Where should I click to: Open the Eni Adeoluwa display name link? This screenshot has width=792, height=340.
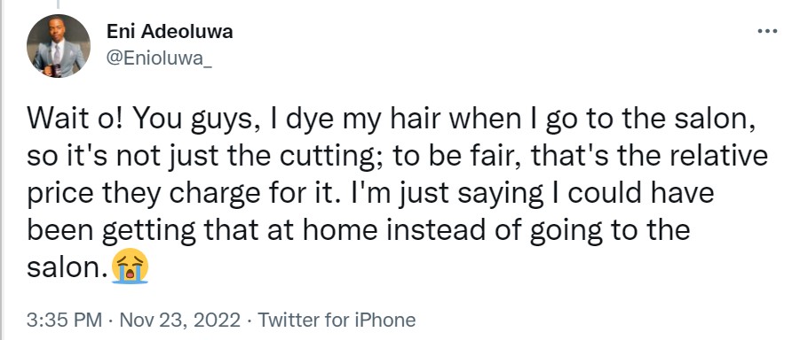coord(170,32)
